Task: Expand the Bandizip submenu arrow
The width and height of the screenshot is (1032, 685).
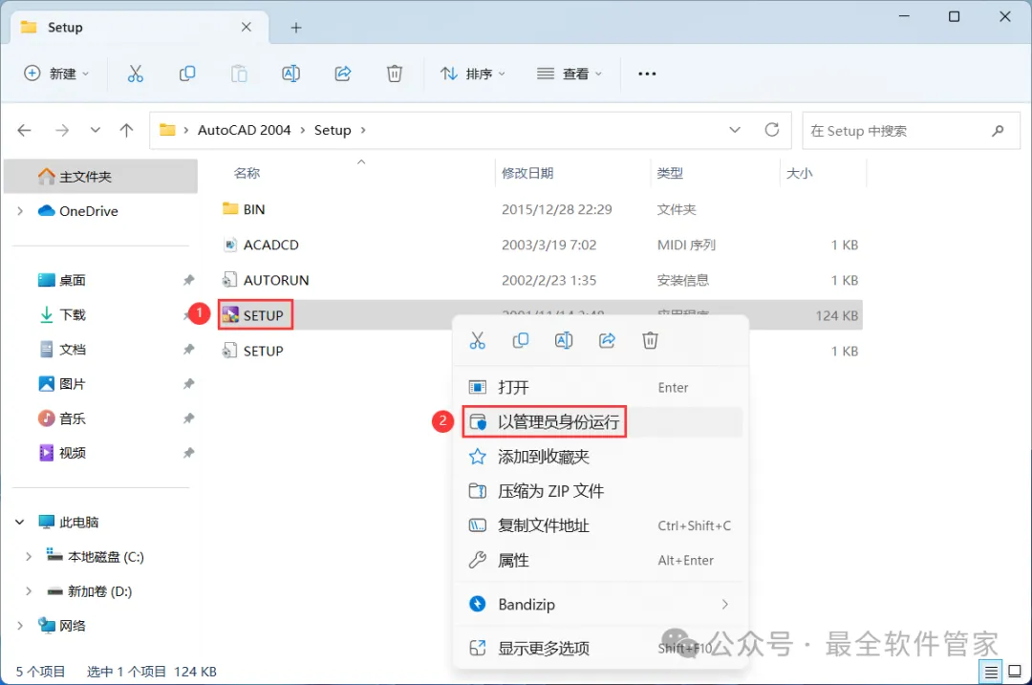Action: [x=724, y=604]
